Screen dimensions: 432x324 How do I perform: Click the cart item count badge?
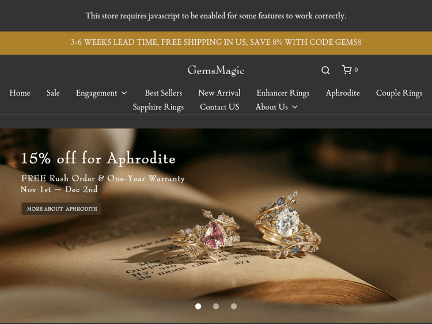pyautogui.click(x=356, y=70)
